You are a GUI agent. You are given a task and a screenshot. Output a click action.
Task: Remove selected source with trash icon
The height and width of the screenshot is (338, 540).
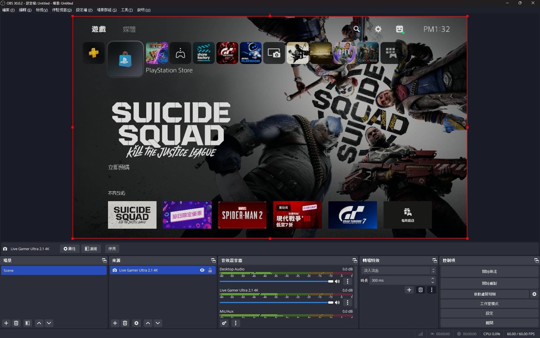coord(125,323)
